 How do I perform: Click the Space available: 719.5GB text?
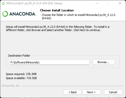click(21, 78)
